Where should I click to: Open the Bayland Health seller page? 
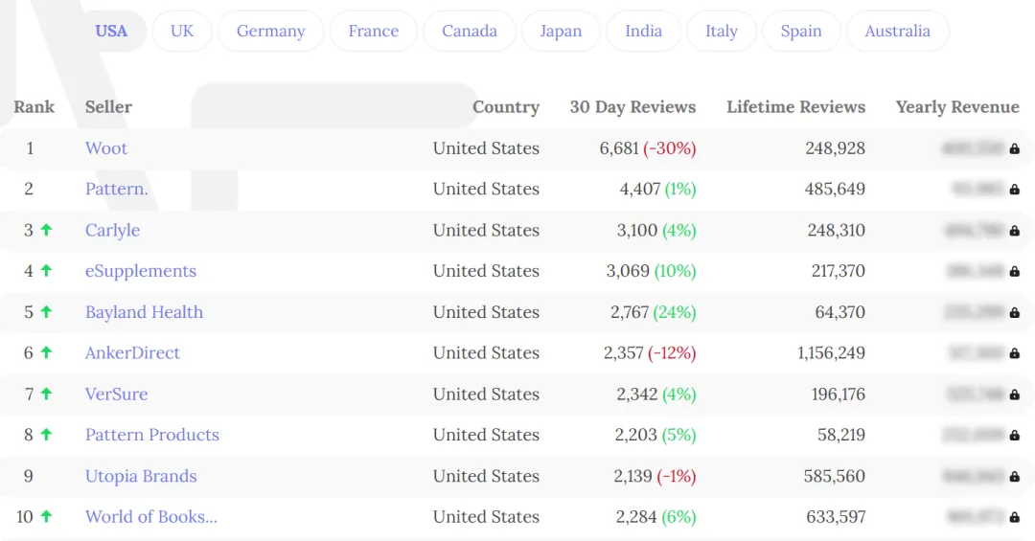click(x=144, y=312)
